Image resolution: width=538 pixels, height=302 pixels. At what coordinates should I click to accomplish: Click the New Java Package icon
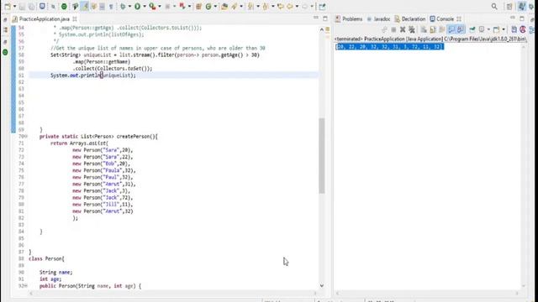click(198, 7)
